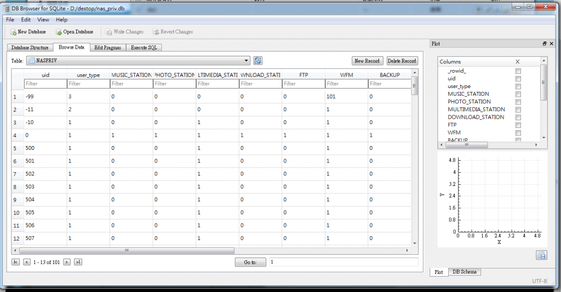Toggle the FTP column X checkbox
This screenshot has width=561, height=292.
click(518, 125)
